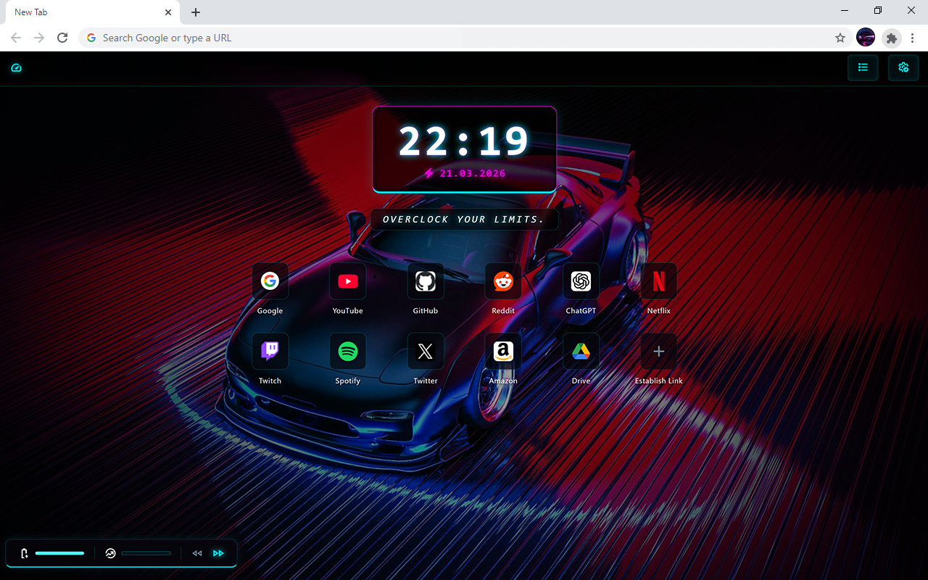Adjust the slider beside the battery icon

[60, 553]
